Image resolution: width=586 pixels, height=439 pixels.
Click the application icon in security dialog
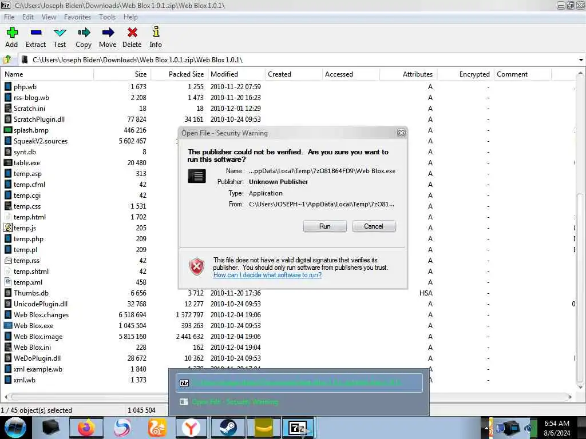[197, 176]
